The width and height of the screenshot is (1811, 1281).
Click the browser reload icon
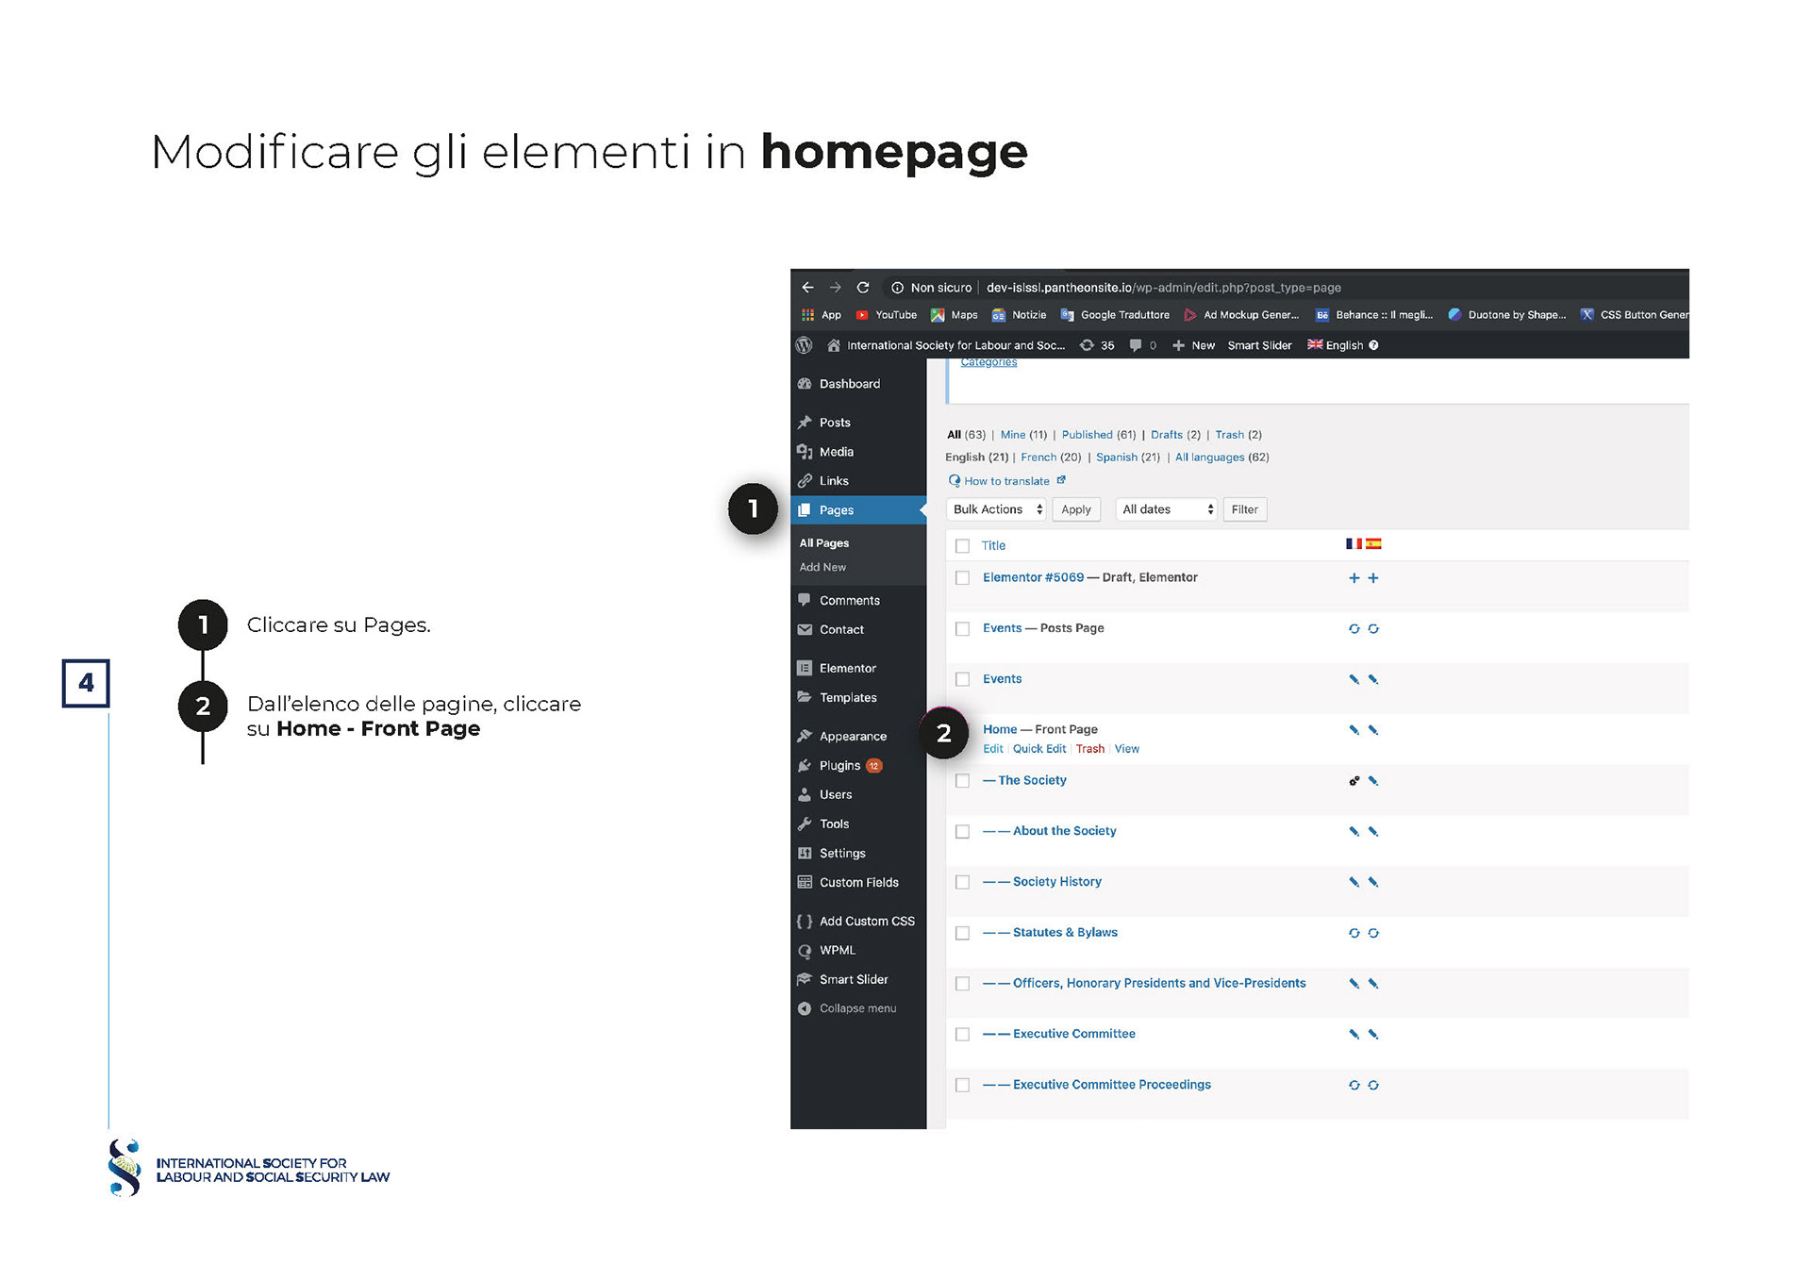pos(862,288)
